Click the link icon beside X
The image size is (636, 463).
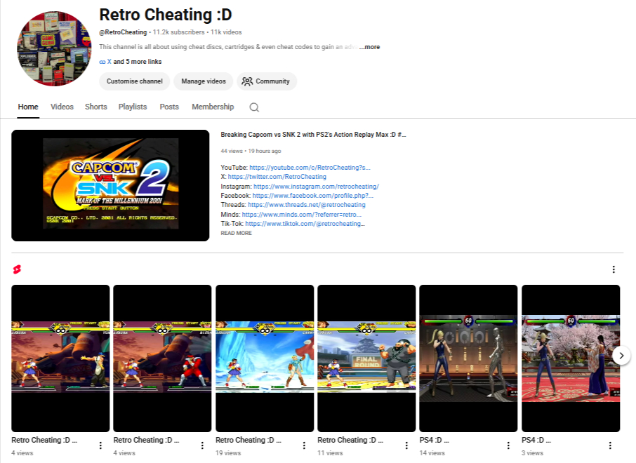102,62
